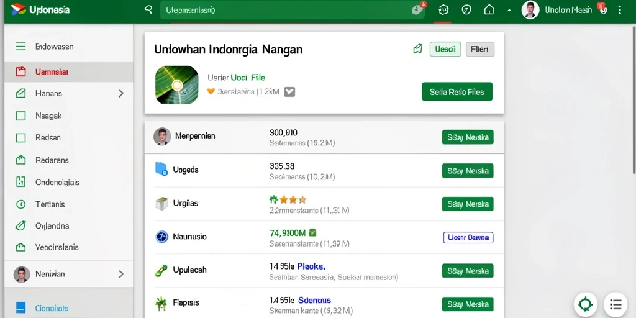636x318 pixels.
Task: Click the circular compass icon in the header
Action: 466,10
